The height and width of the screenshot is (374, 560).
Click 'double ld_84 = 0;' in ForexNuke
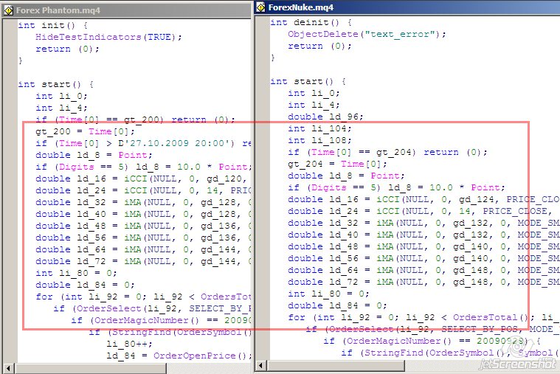point(337,305)
